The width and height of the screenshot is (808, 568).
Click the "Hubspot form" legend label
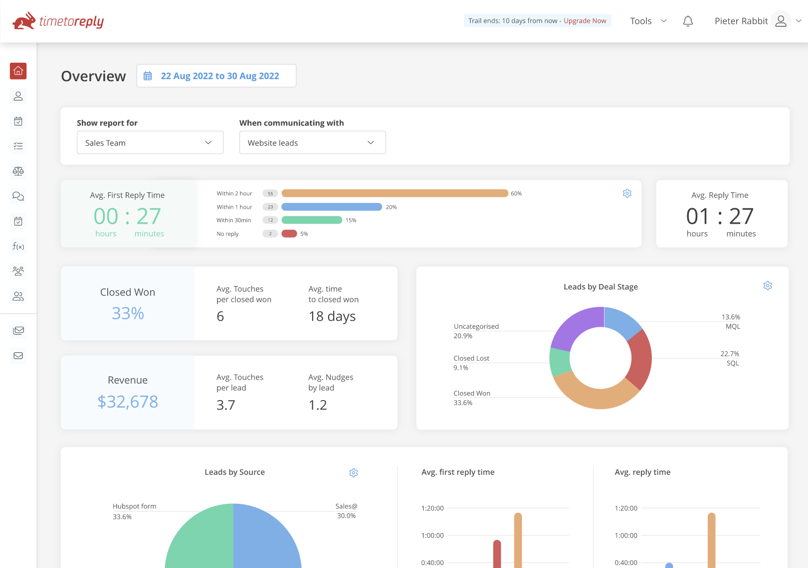(135, 506)
